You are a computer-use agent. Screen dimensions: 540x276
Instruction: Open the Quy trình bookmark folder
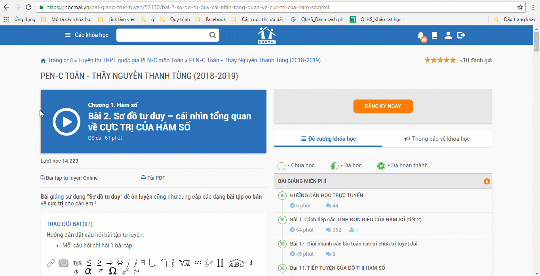175,19
